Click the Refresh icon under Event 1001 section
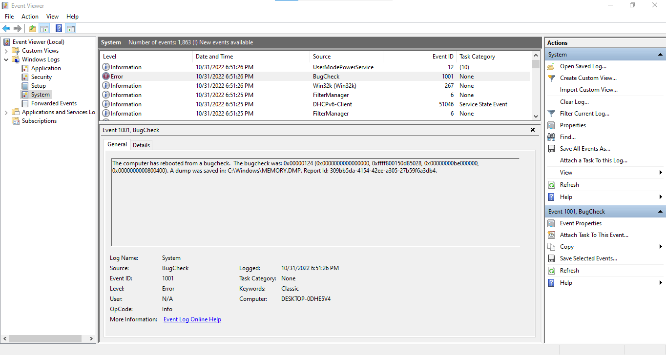 pos(551,271)
